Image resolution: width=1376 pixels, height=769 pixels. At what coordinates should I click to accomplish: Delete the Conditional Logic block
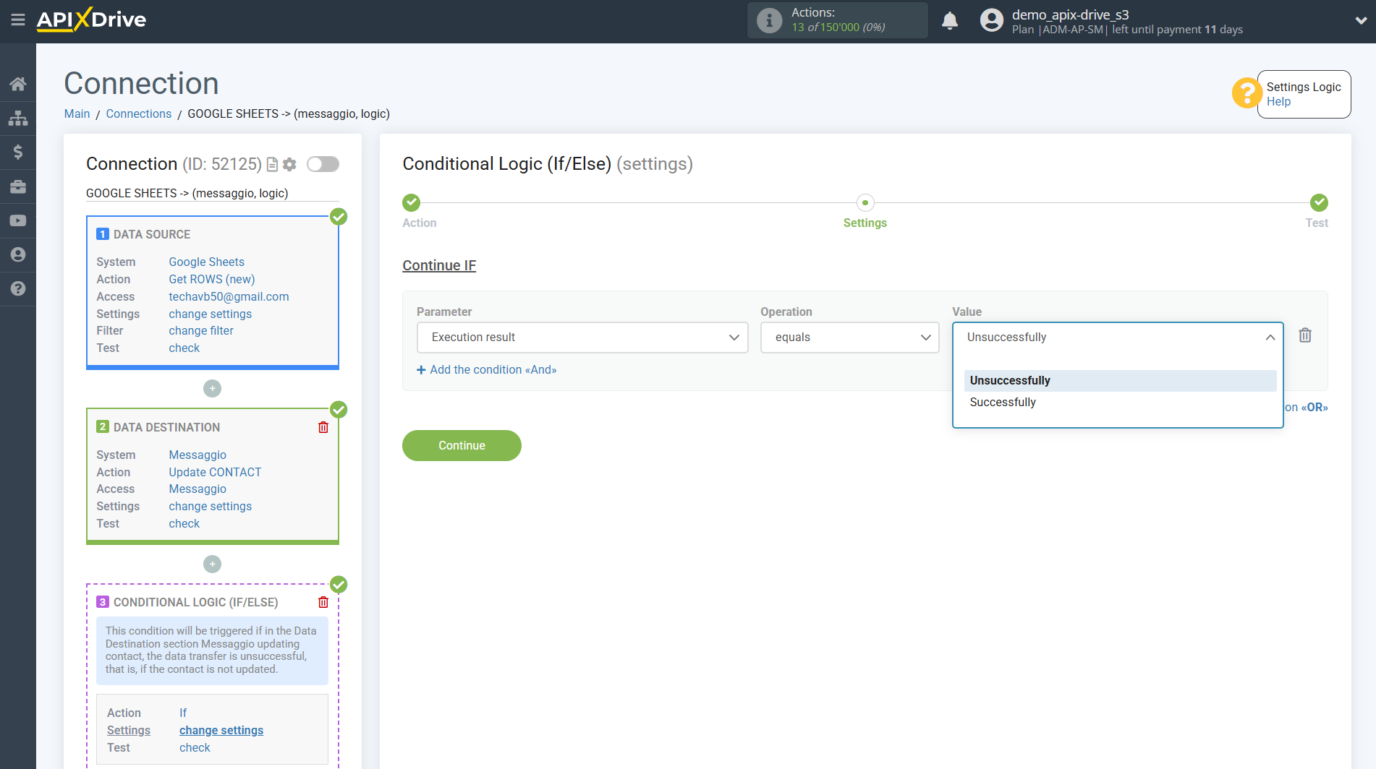pyautogui.click(x=323, y=602)
